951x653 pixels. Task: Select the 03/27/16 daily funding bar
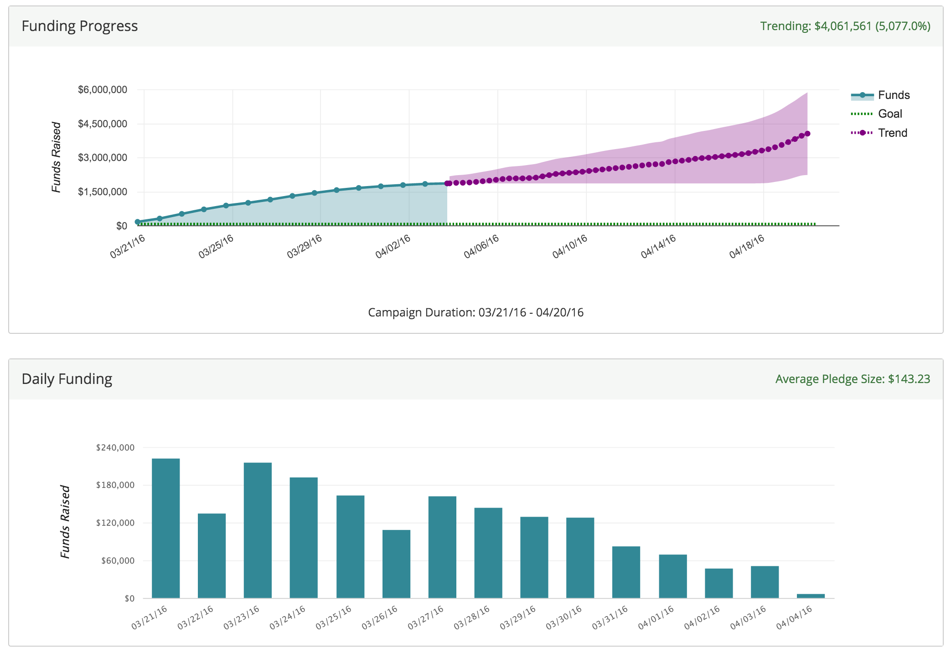[442, 547]
